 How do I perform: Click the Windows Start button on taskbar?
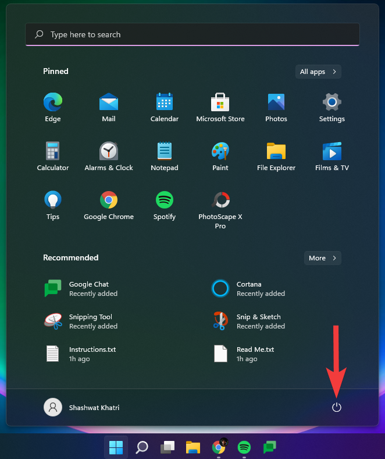[116, 447]
